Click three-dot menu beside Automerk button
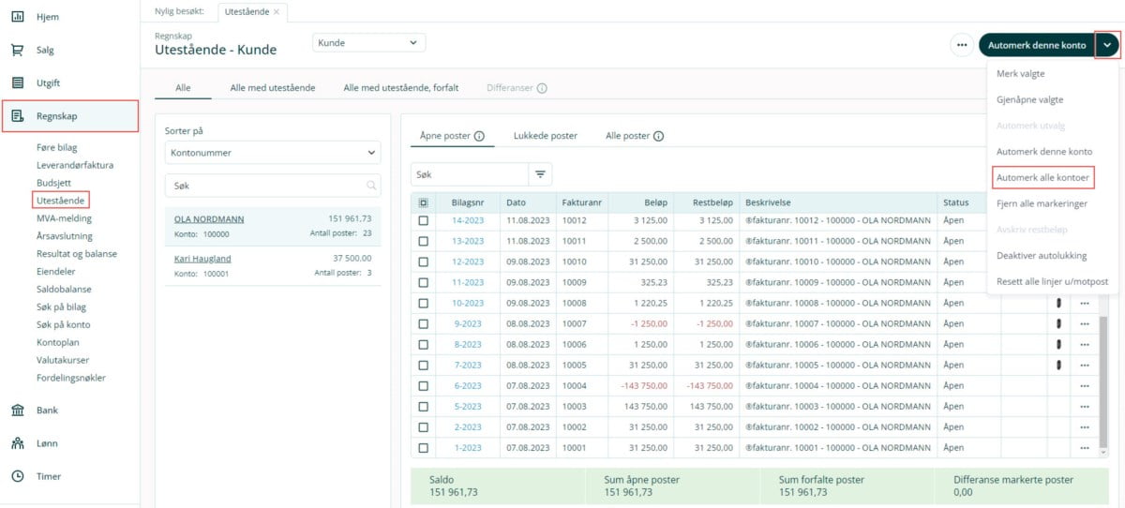Viewport: 1125px width, 508px height. click(x=961, y=45)
